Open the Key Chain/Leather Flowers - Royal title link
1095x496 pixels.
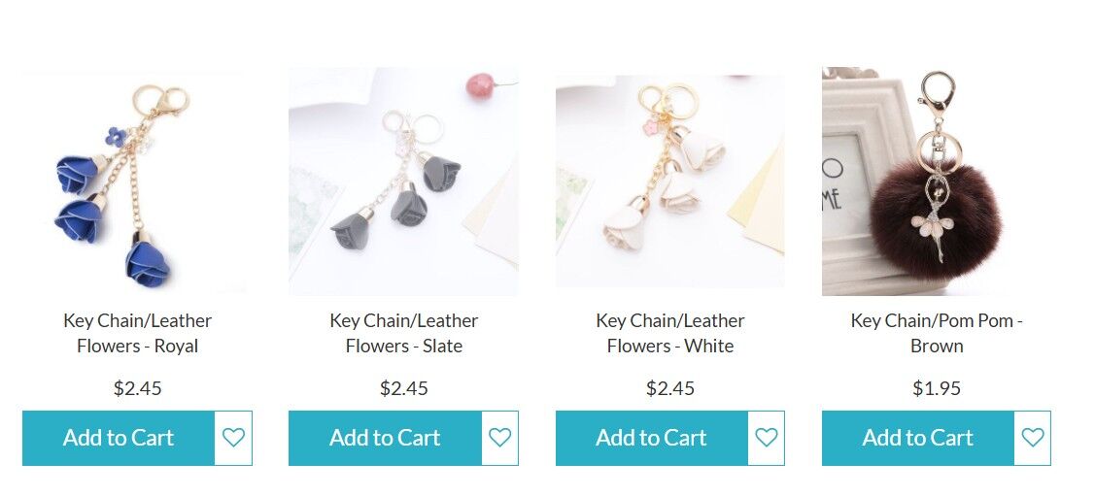[138, 334]
